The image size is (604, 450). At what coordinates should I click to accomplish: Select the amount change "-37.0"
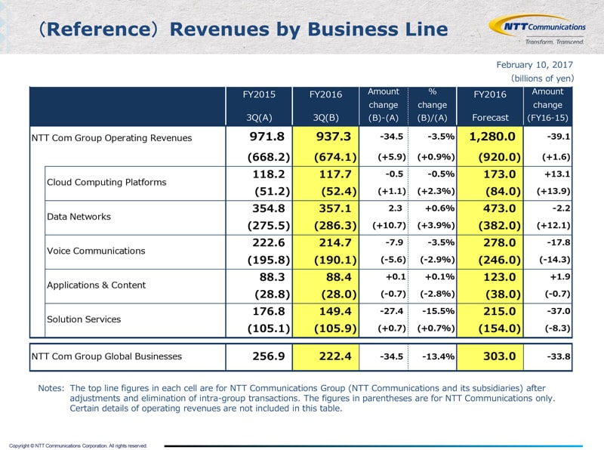coord(559,311)
